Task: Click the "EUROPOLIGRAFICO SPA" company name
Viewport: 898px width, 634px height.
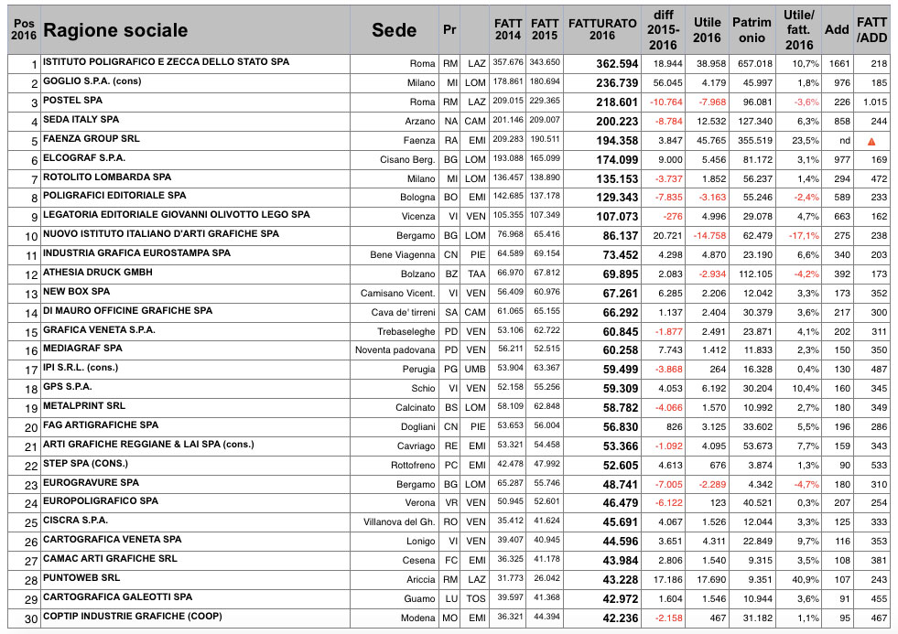Action: pos(101,500)
